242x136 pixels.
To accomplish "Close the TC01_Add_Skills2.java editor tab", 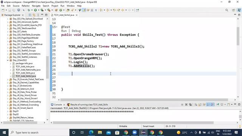I will (x=76, y=15).
